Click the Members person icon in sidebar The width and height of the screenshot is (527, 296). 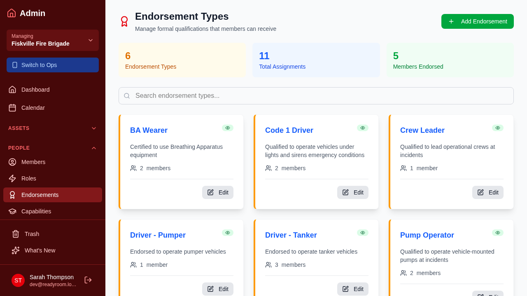coord(12,162)
